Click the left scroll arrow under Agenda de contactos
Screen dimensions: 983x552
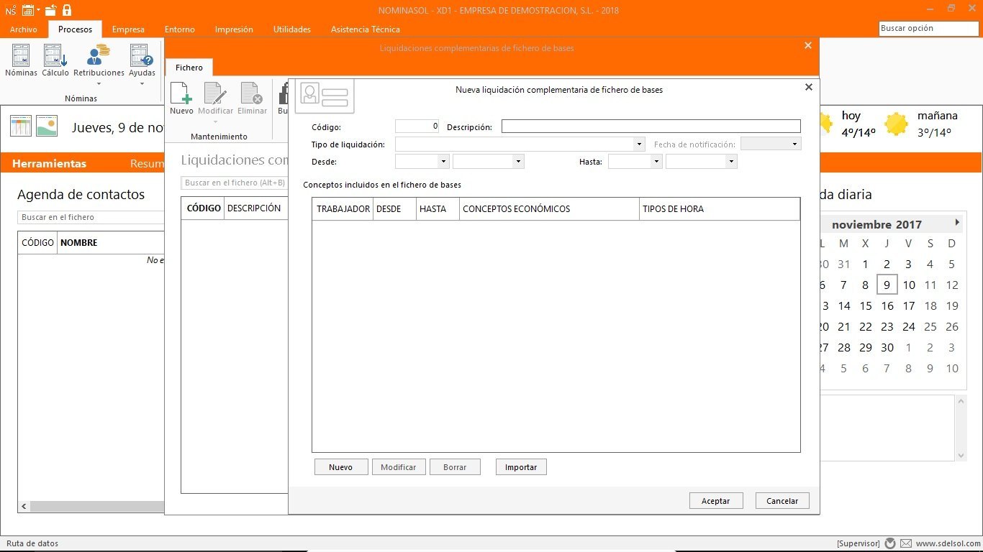(24, 507)
